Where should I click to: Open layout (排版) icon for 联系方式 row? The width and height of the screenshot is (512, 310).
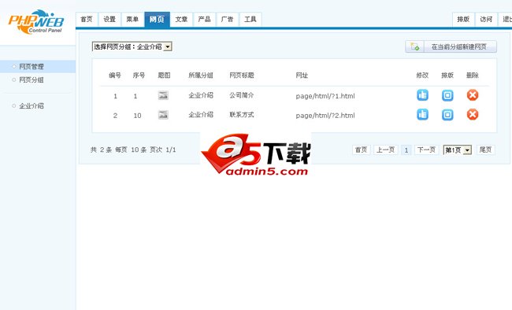(447, 115)
